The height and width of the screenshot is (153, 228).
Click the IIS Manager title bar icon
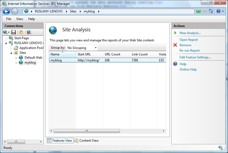(5, 4)
